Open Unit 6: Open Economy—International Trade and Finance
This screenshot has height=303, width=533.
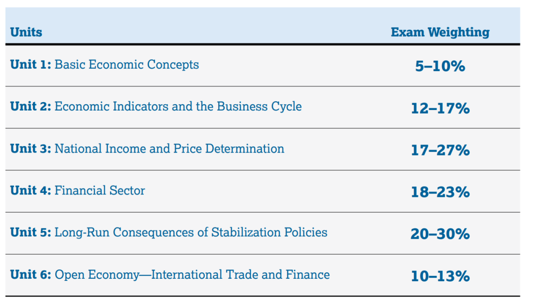point(170,274)
